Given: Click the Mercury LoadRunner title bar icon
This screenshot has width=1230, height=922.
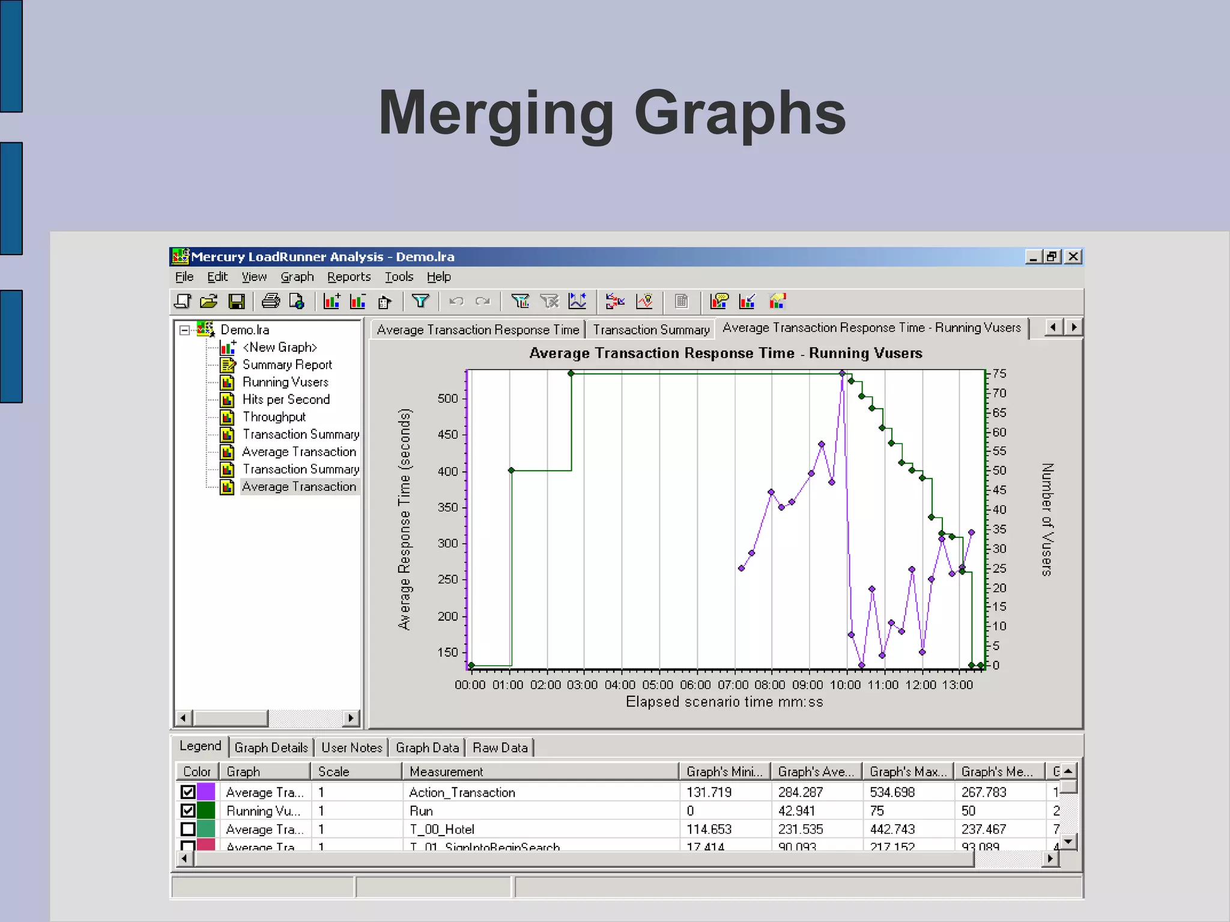Looking at the screenshot, I should click(x=181, y=256).
